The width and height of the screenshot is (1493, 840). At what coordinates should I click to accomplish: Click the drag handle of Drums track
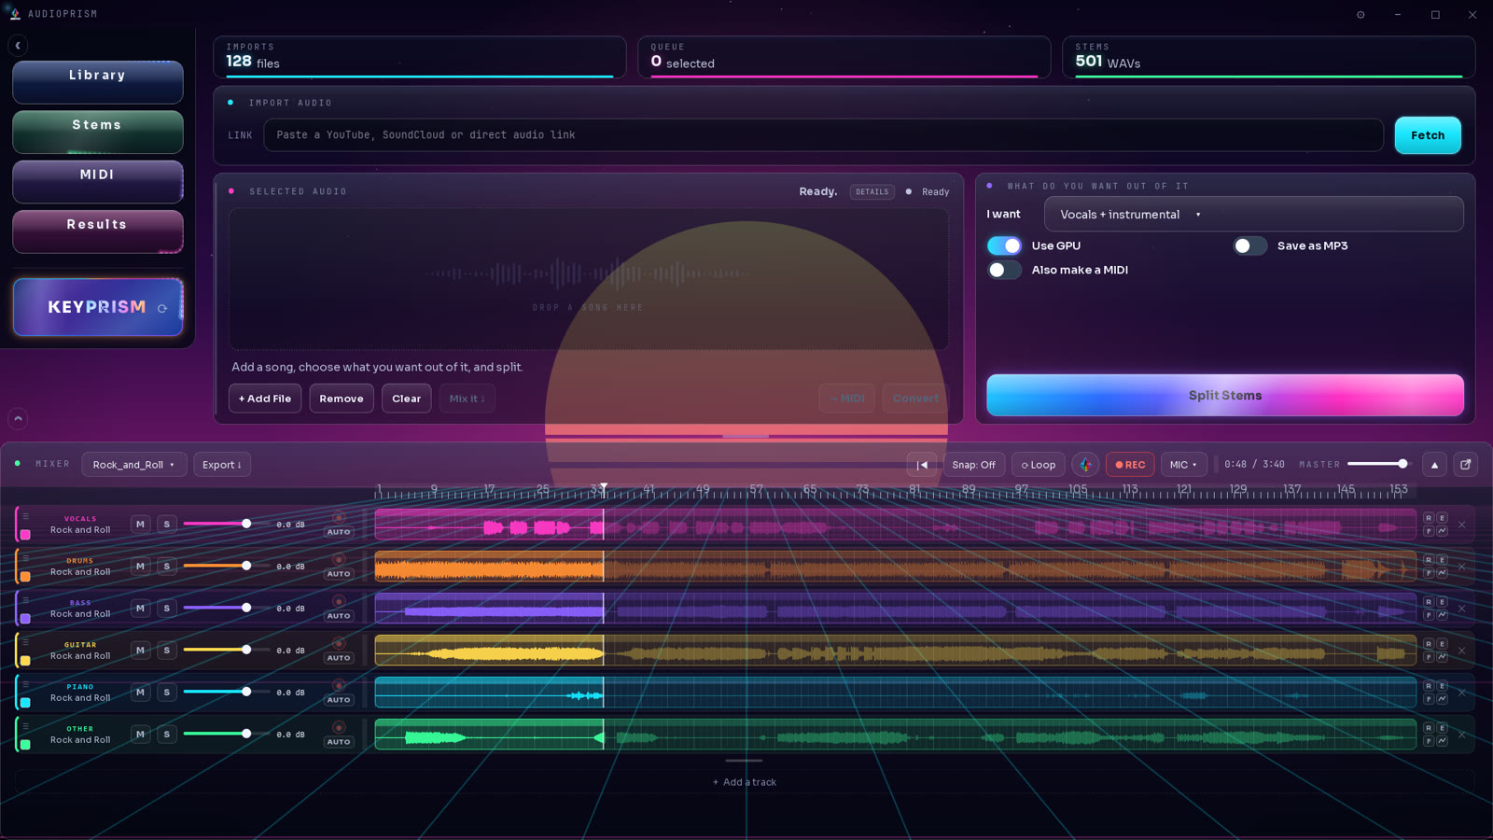coord(26,557)
